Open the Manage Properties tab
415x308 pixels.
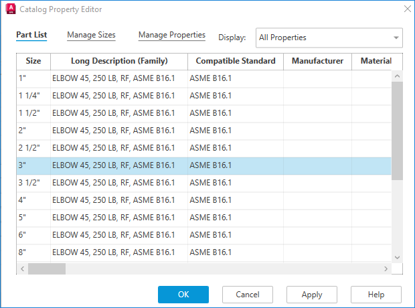(x=171, y=35)
